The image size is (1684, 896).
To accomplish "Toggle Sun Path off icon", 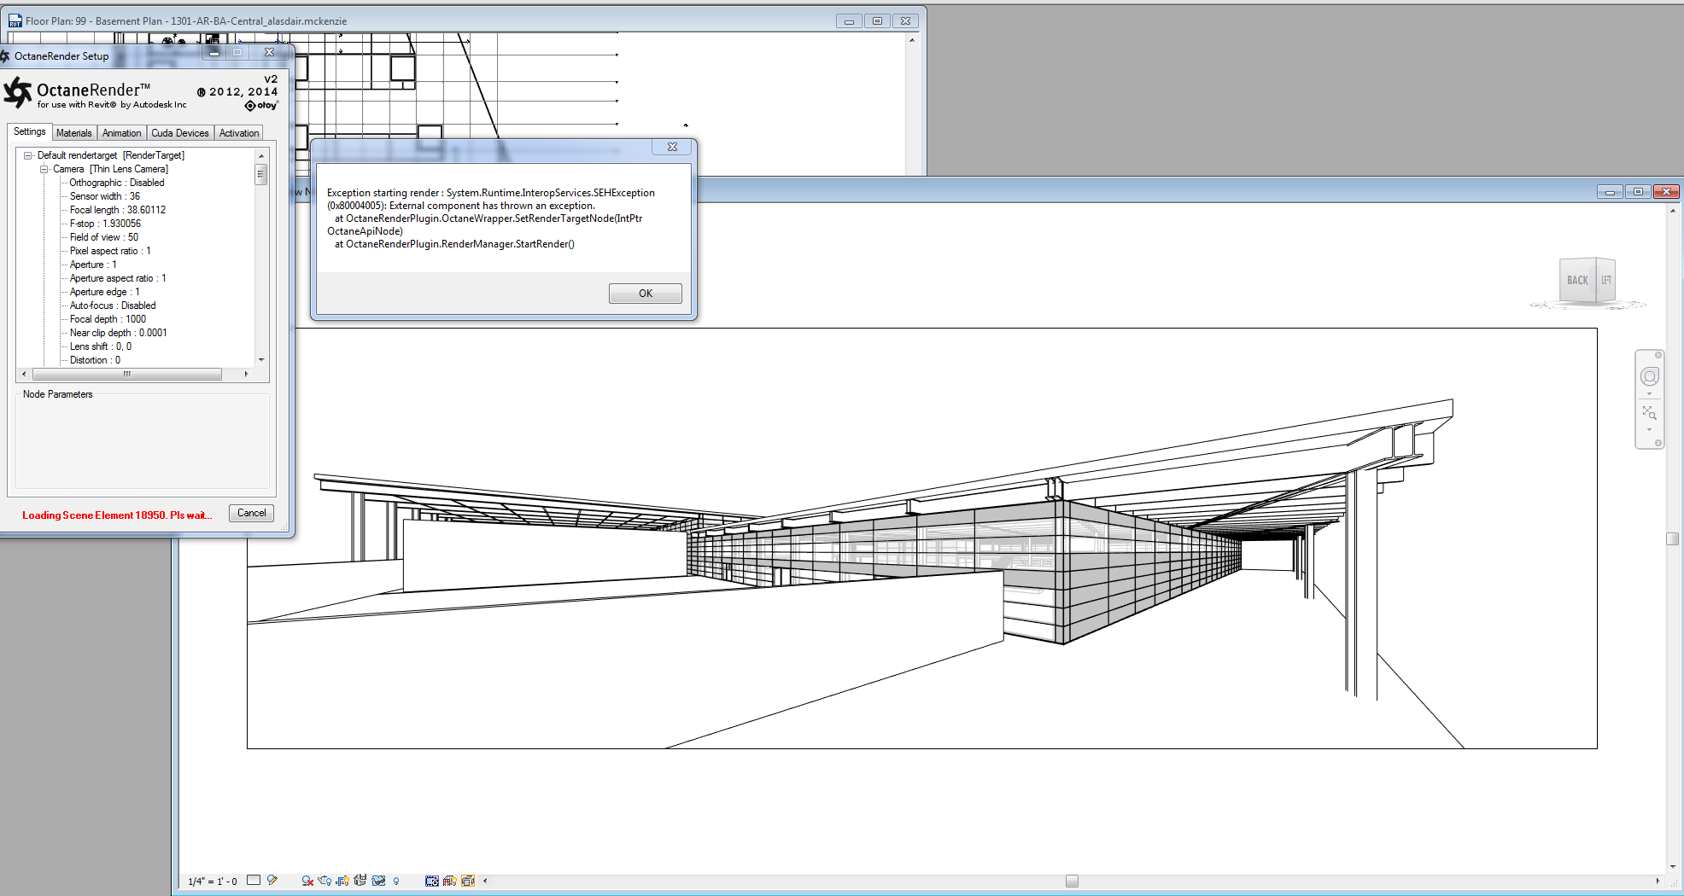I will [307, 881].
